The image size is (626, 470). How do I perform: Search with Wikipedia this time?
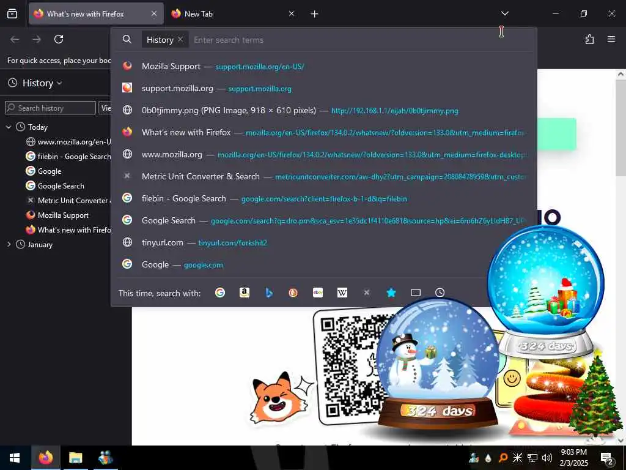click(342, 293)
